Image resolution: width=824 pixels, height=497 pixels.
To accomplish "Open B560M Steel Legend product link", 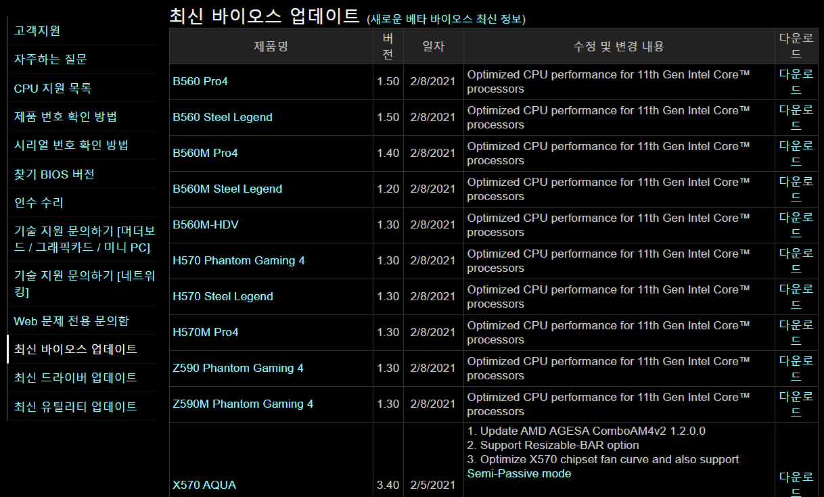I will point(227,189).
